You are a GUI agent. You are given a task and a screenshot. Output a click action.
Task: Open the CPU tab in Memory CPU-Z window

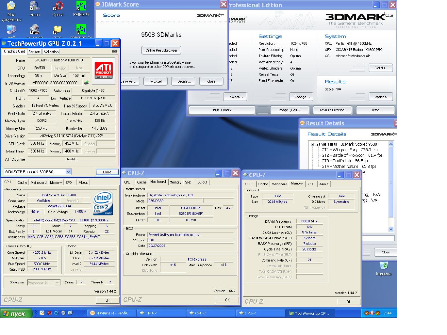[248, 184]
